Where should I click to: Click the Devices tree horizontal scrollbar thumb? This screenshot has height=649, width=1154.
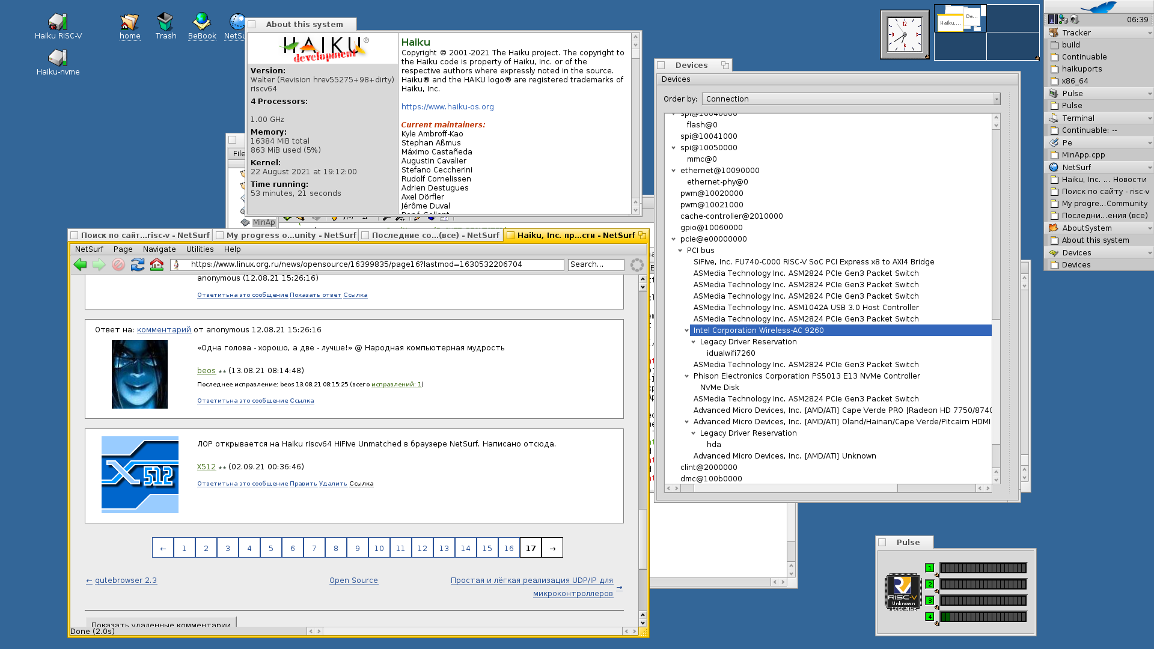(795, 489)
